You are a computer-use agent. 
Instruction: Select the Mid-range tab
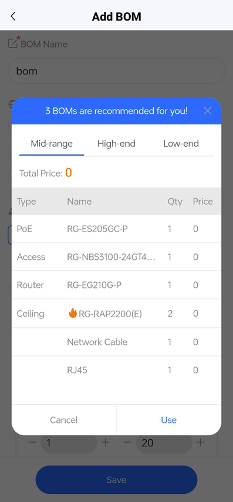coord(52,144)
